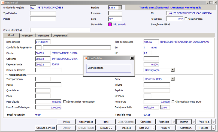Image resolution: width=218 pixels, height=132 pixels.
Task: Click the Unidade de Negócio field
Action: click(33, 8)
